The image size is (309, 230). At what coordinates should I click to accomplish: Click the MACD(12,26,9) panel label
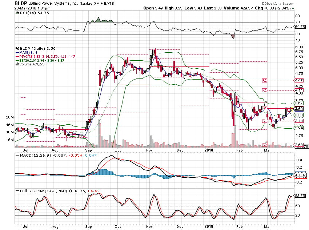click(36, 156)
